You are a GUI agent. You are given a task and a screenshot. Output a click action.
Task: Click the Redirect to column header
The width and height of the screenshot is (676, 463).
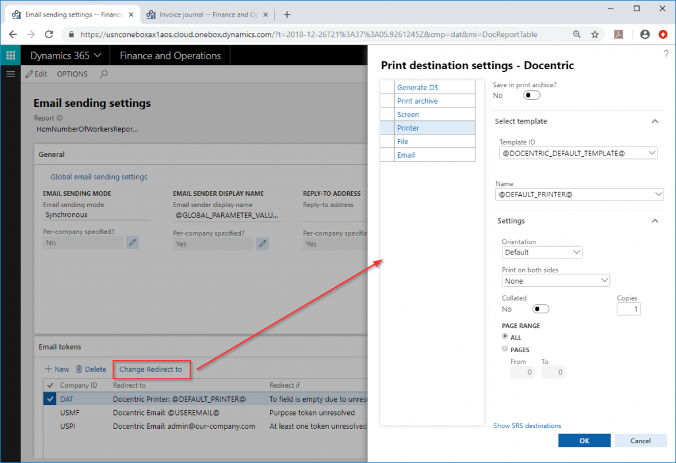pos(129,385)
